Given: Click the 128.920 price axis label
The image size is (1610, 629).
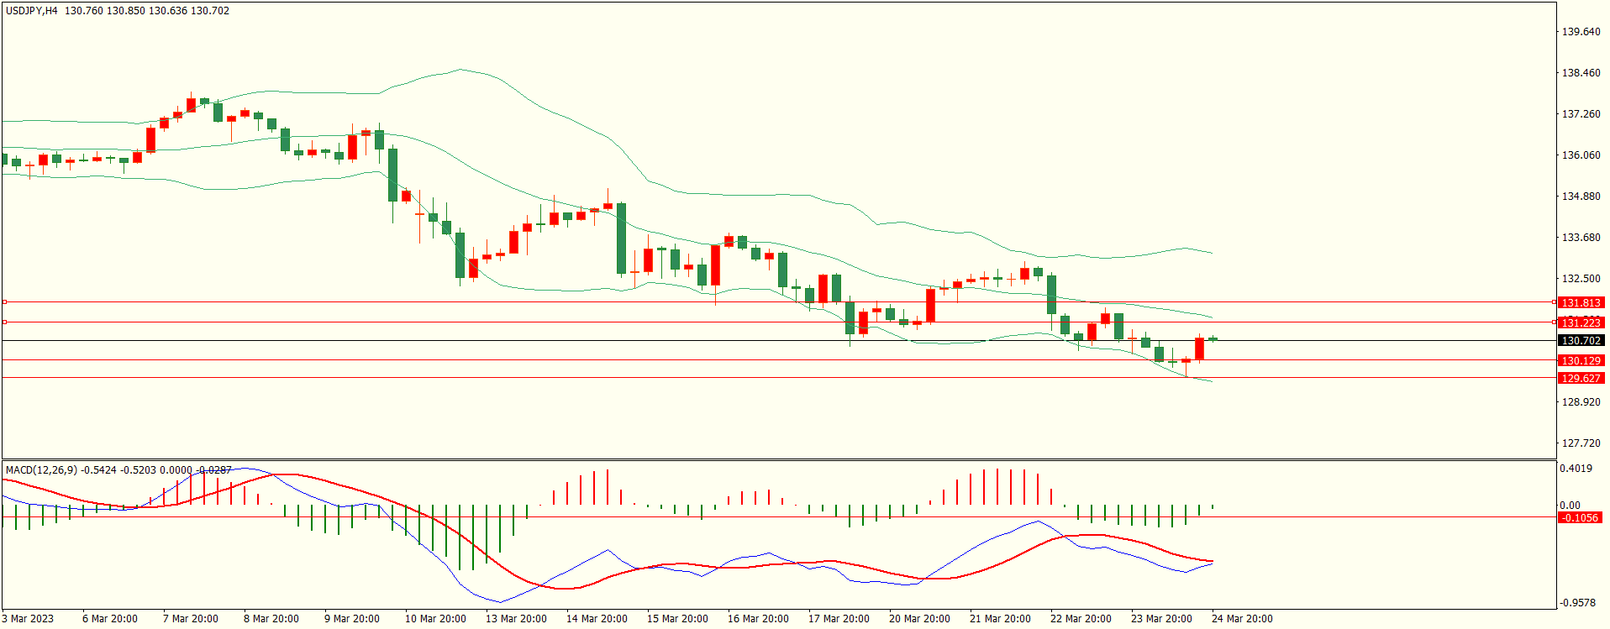Looking at the screenshot, I should tap(1581, 402).
